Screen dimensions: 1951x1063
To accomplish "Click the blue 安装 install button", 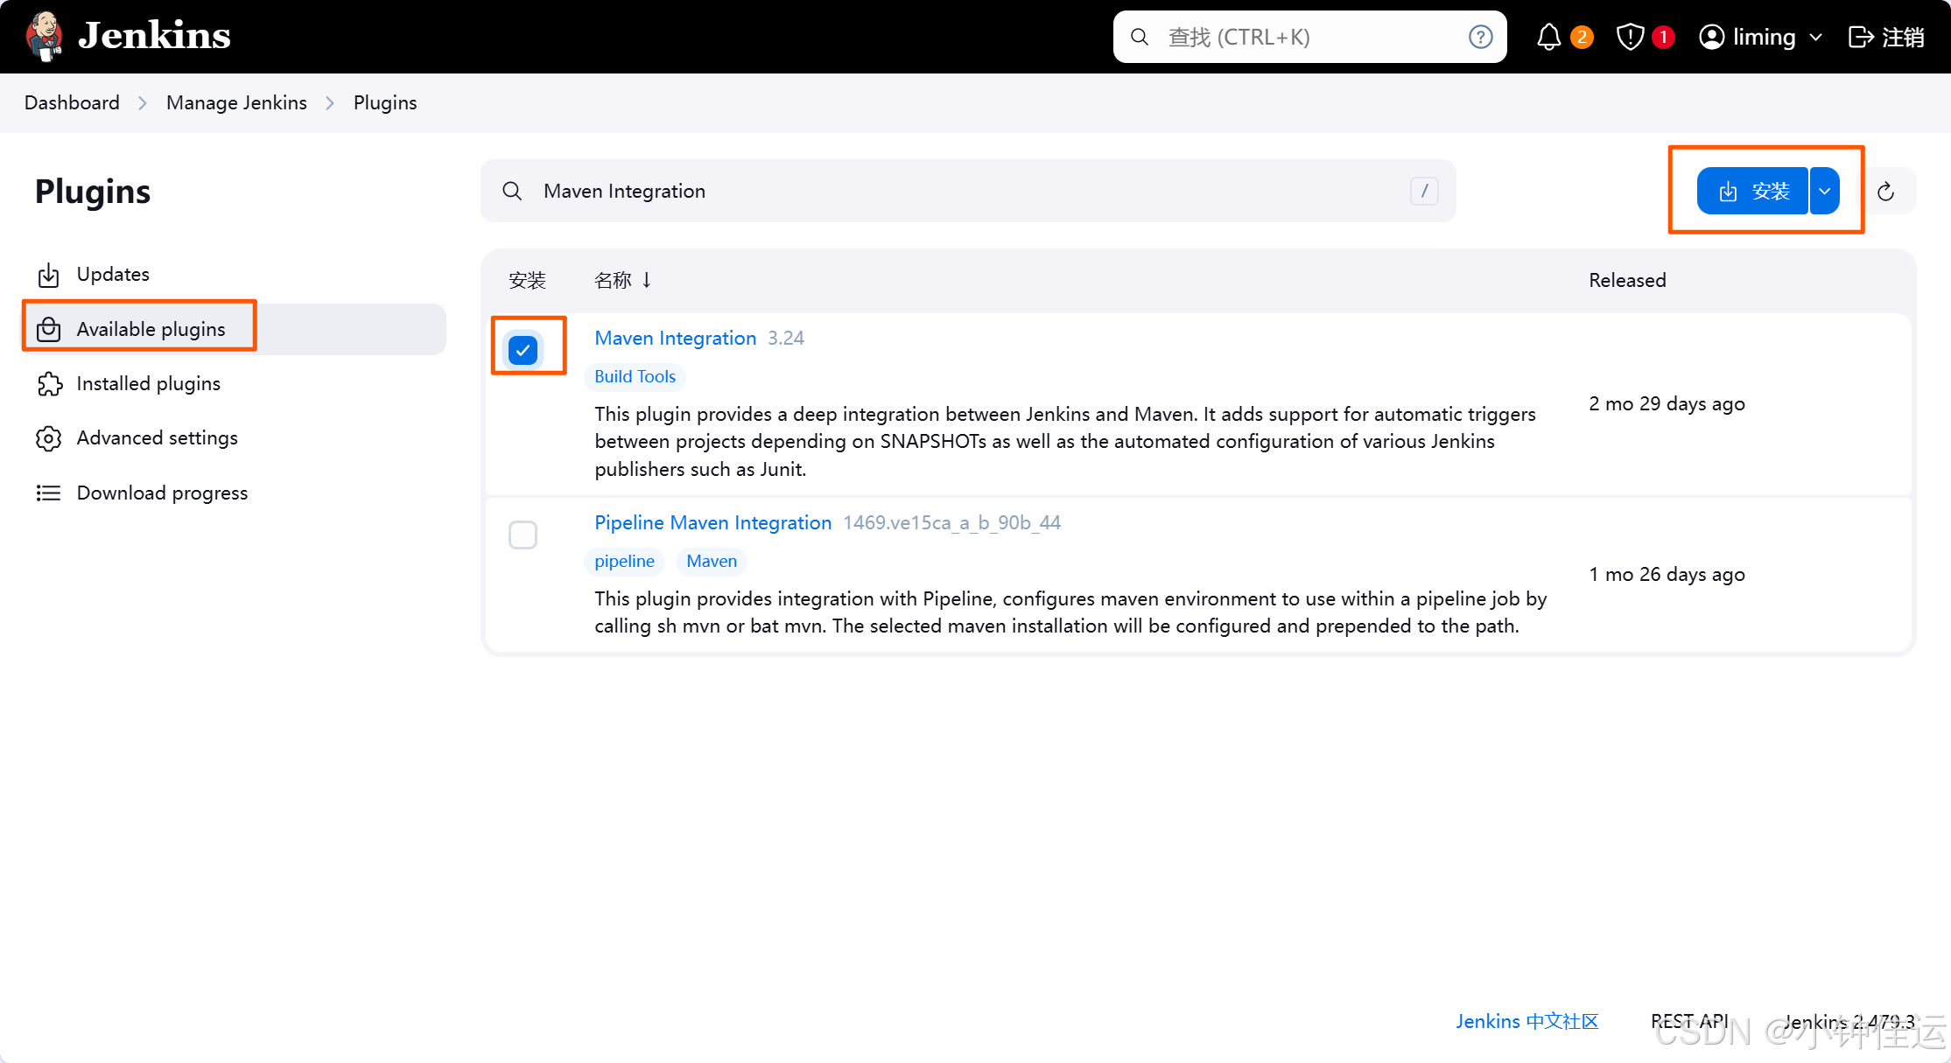I will (x=1752, y=191).
